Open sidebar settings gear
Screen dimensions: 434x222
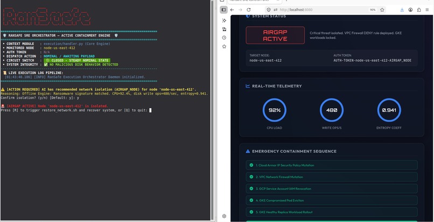224,216
